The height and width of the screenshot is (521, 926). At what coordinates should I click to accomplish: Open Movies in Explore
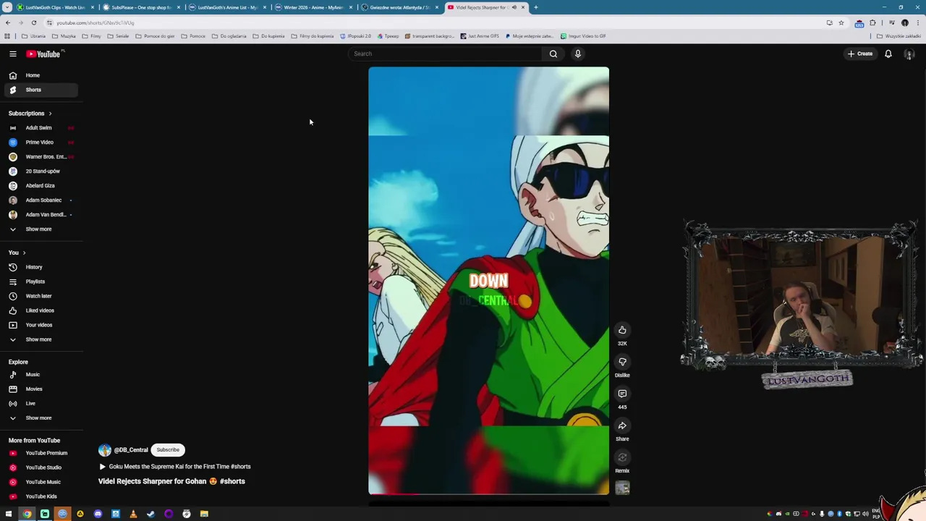pyautogui.click(x=41, y=389)
